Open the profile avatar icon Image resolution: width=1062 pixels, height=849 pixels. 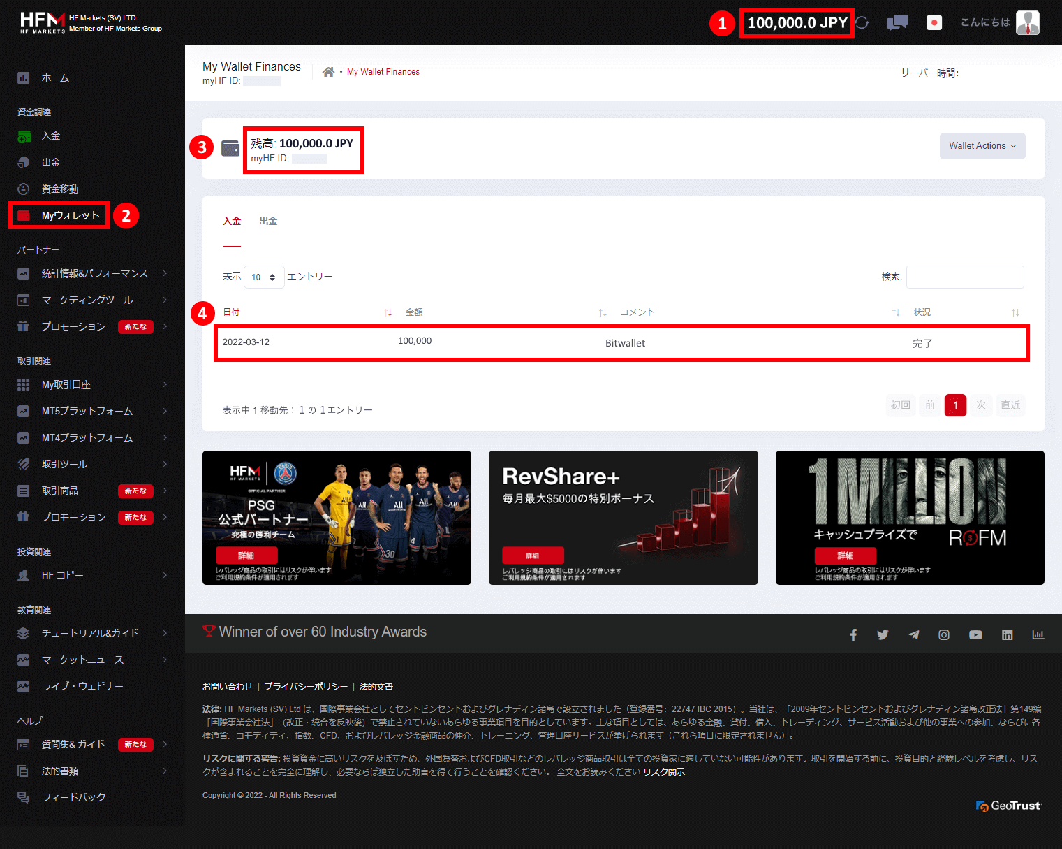(x=1027, y=22)
